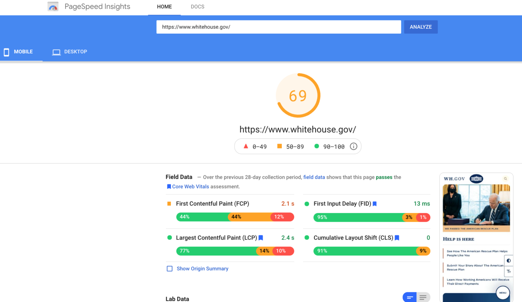Image resolution: width=522 pixels, height=302 pixels.
Task: Switch to the Mobile results tab
Action: (21, 52)
